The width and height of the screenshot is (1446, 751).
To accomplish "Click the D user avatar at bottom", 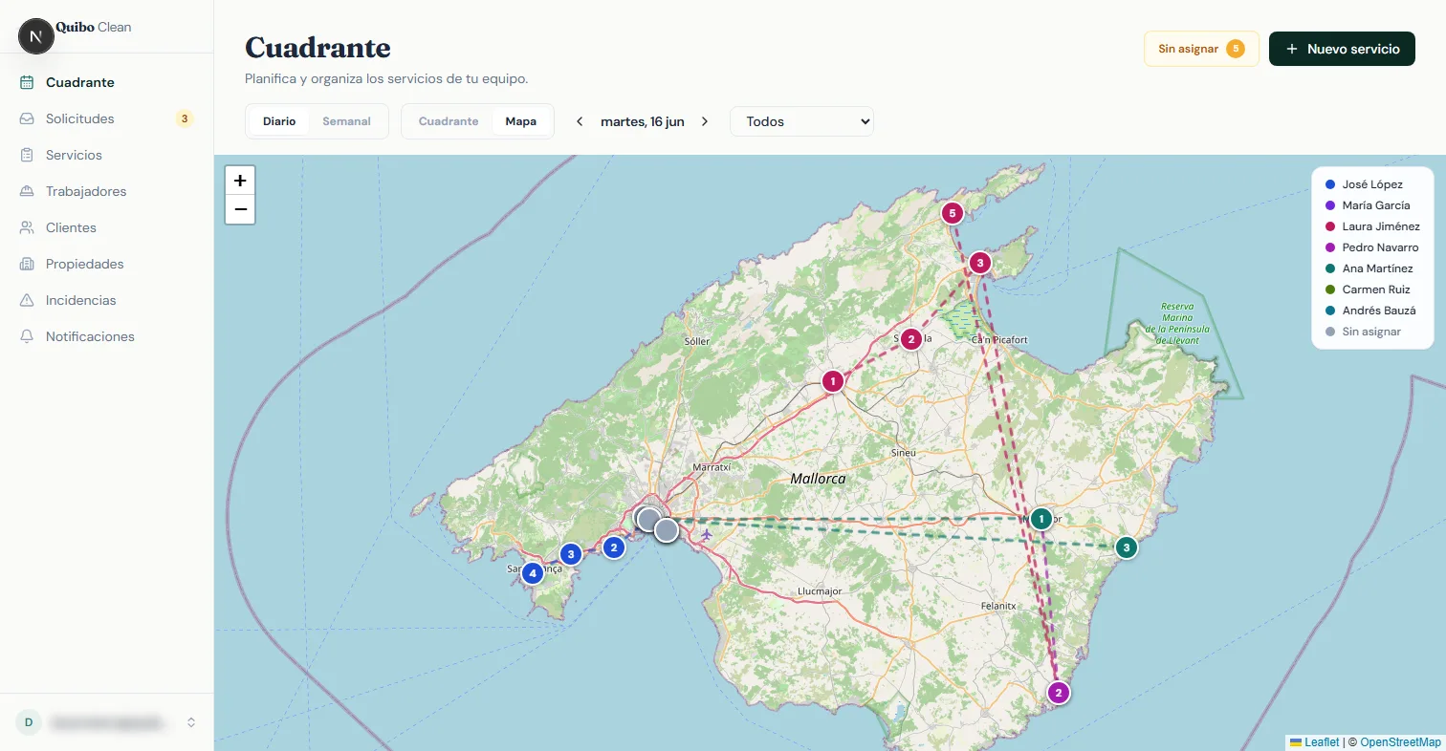I will click(x=28, y=722).
